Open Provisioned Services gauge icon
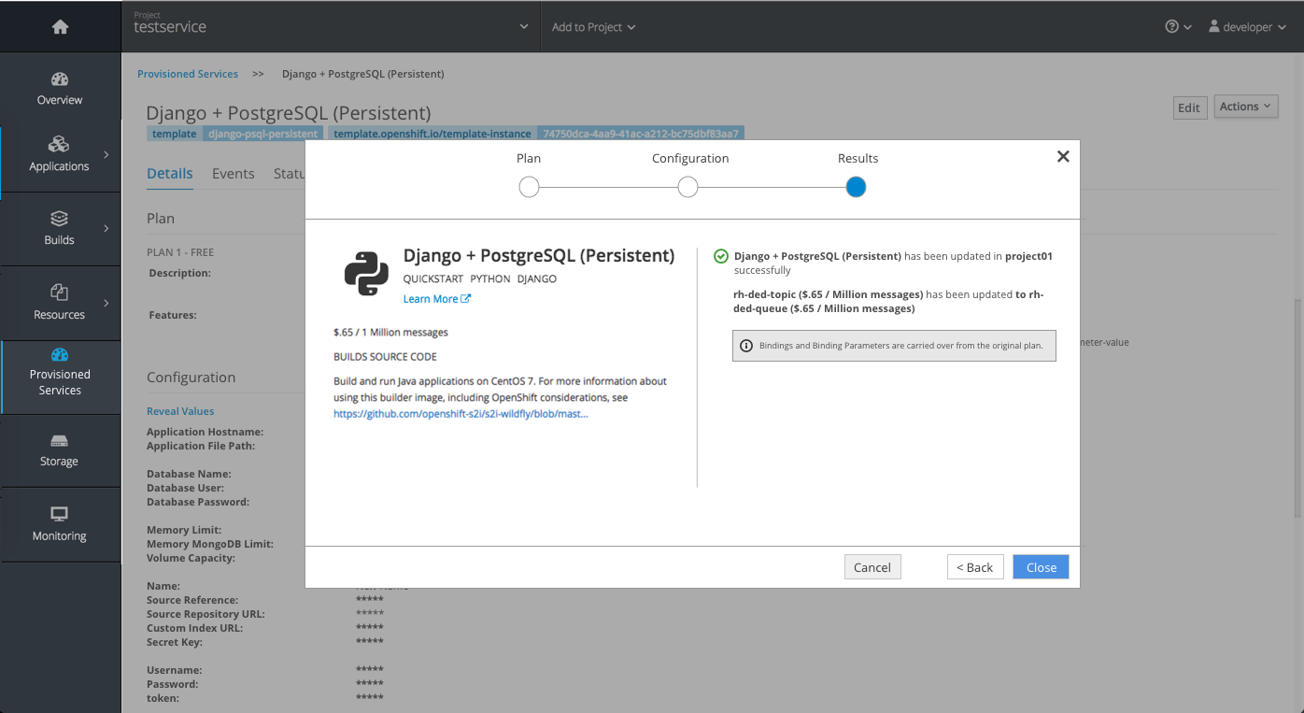Viewport: 1304px width, 713px height. tap(60, 354)
